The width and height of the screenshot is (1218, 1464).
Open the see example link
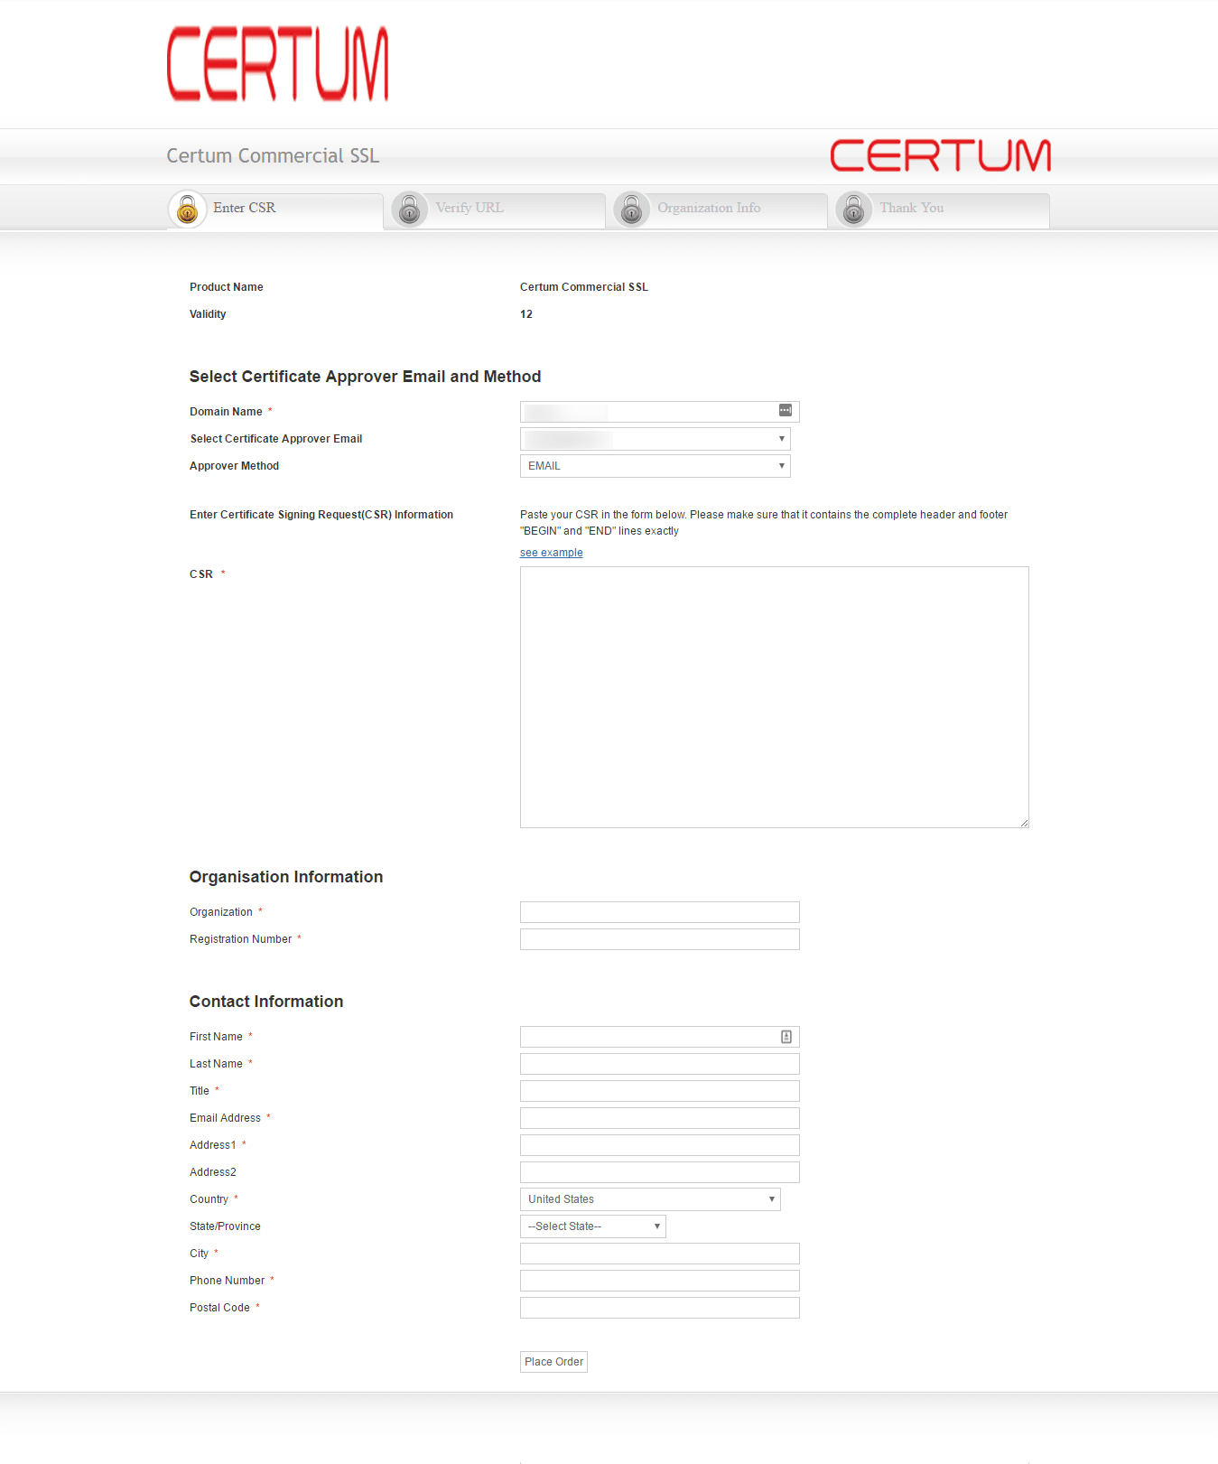(551, 553)
